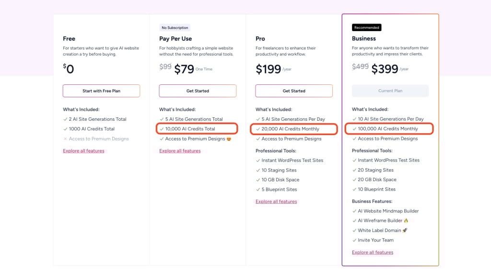Click the $399 Business plan price
The height and width of the screenshot is (277, 491).
(385, 69)
